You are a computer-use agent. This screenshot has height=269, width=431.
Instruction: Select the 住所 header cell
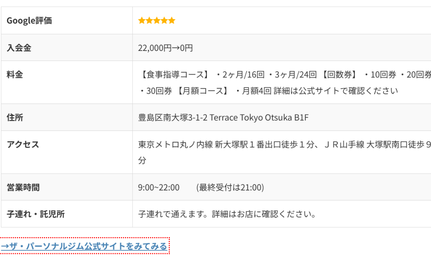67,117
